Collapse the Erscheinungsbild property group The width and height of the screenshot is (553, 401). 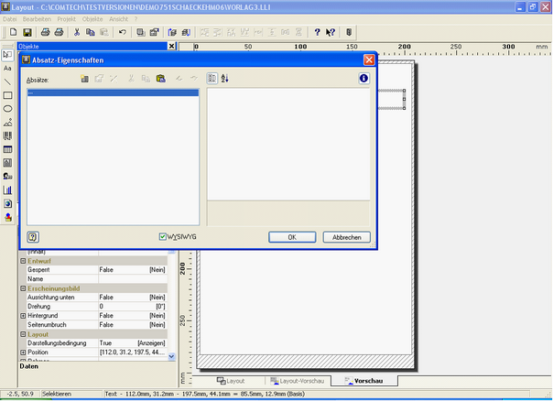[x=23, y=288]
